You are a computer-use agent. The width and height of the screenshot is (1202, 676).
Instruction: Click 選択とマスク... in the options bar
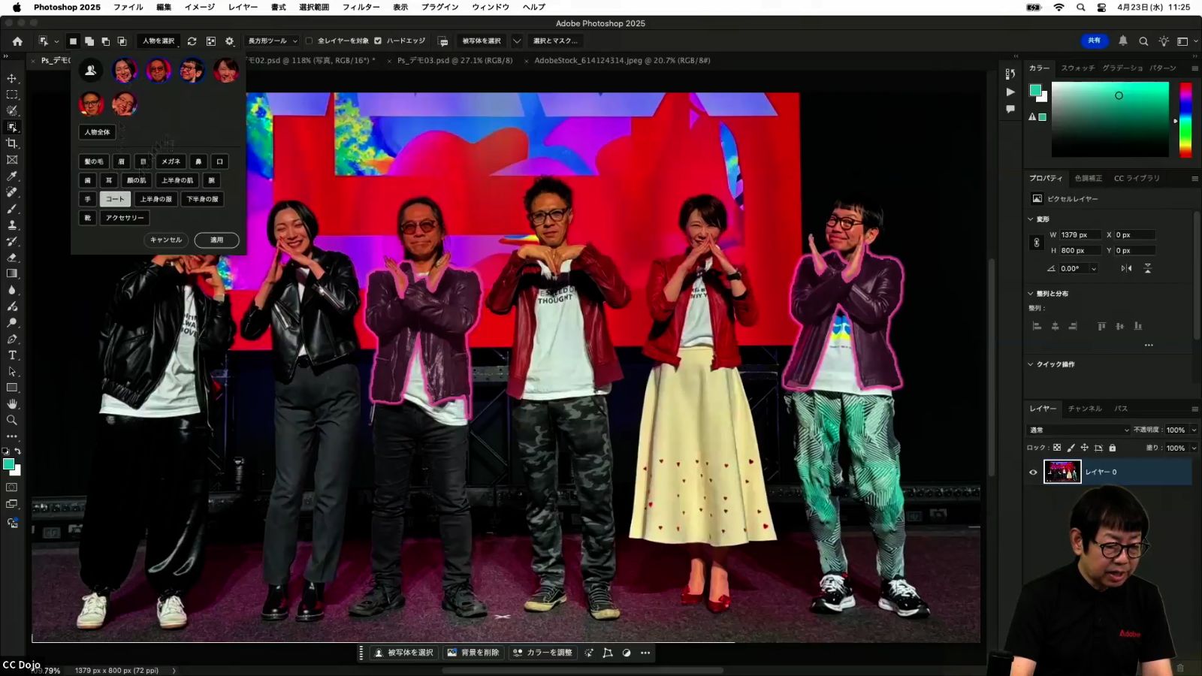[555, 41]
